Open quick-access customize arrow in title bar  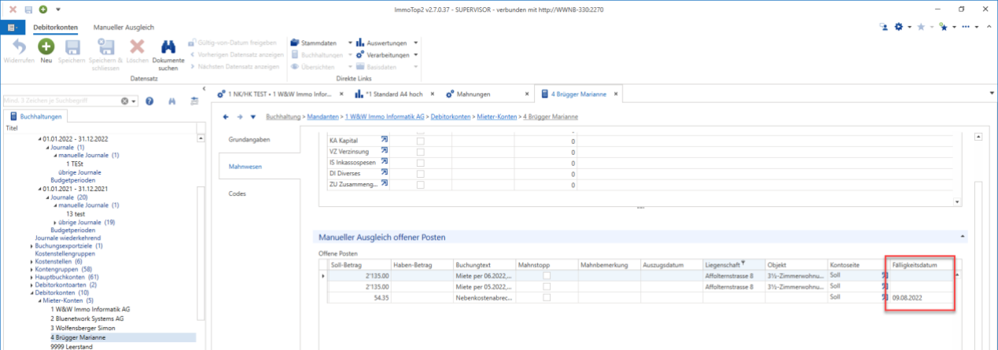click(x=57, y=9)
